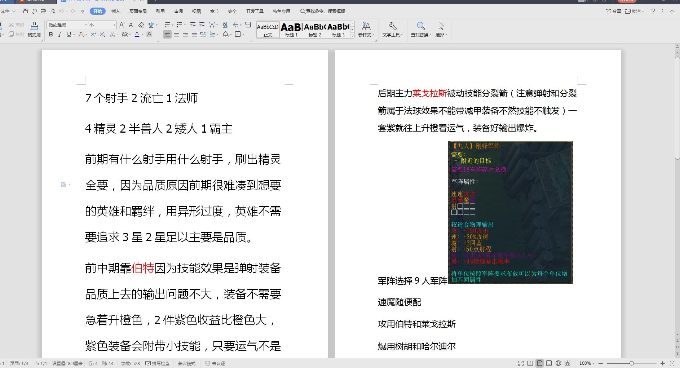Screen dimensions: 680x368
Task: Click the Share (分享) button
Action: [x=613, y=11]
